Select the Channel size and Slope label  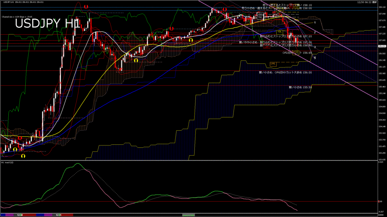click(17, 17)
